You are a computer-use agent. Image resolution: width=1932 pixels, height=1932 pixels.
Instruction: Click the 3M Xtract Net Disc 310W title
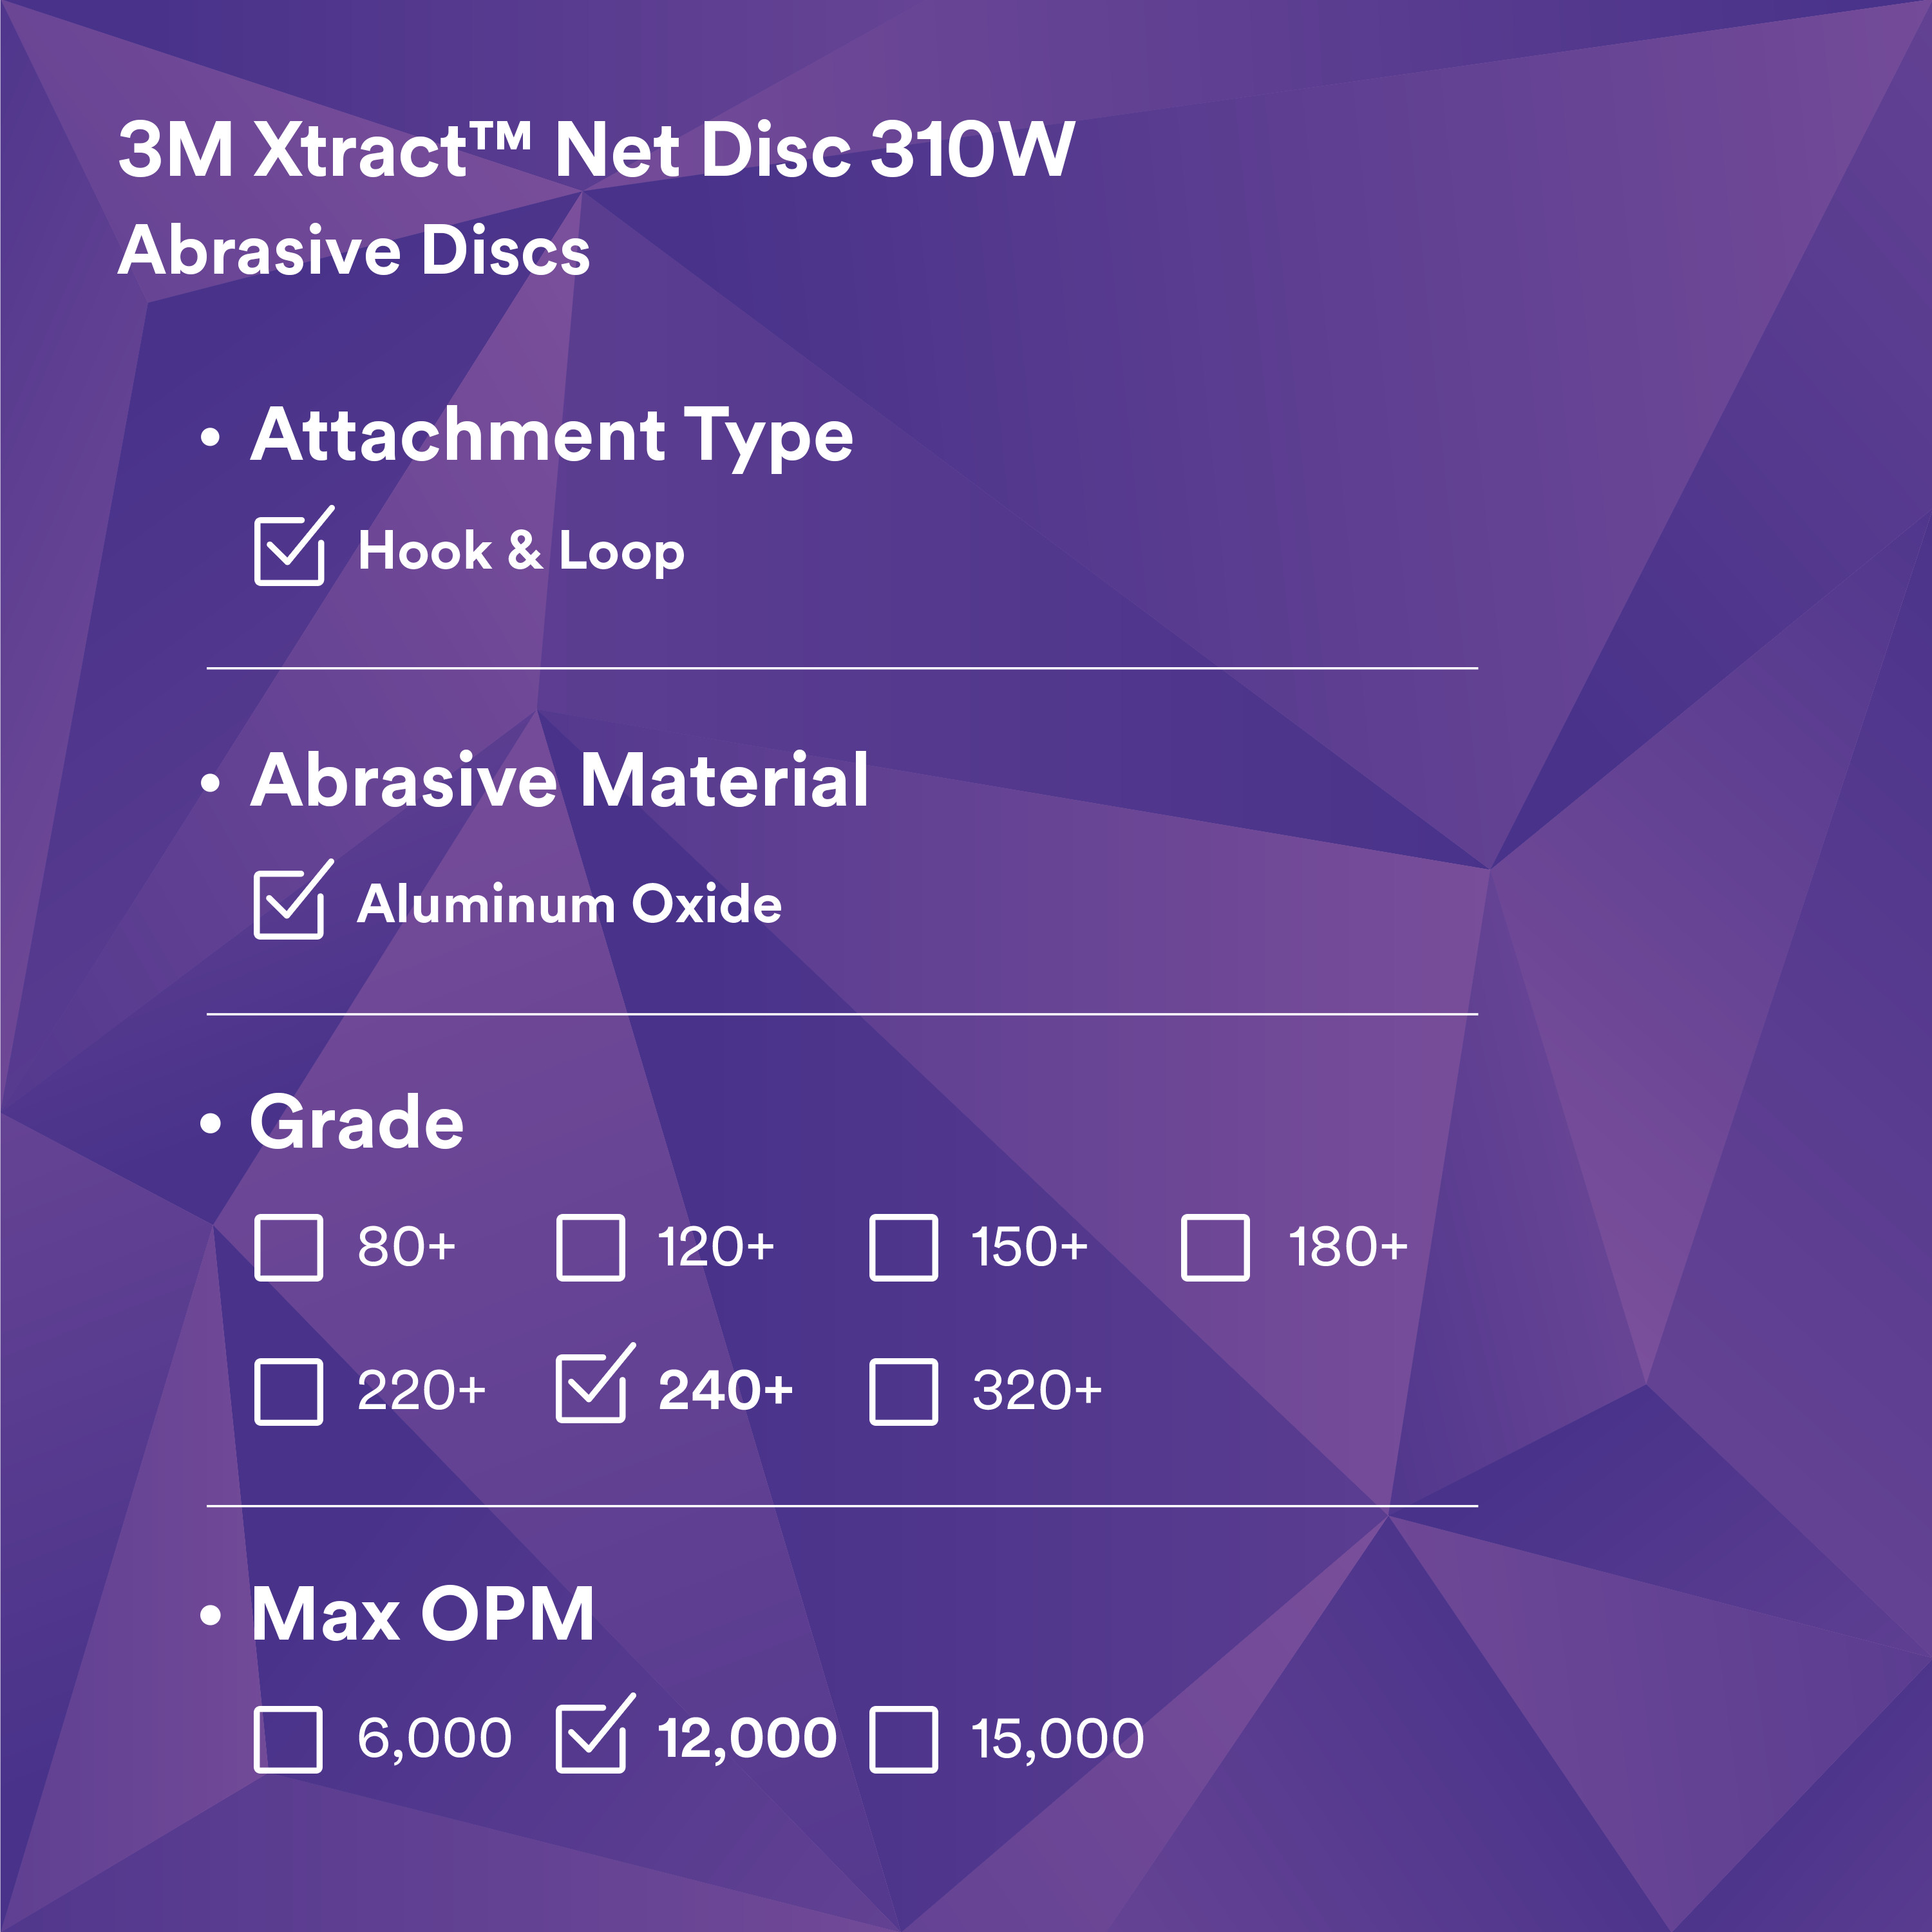click(596, 150)
